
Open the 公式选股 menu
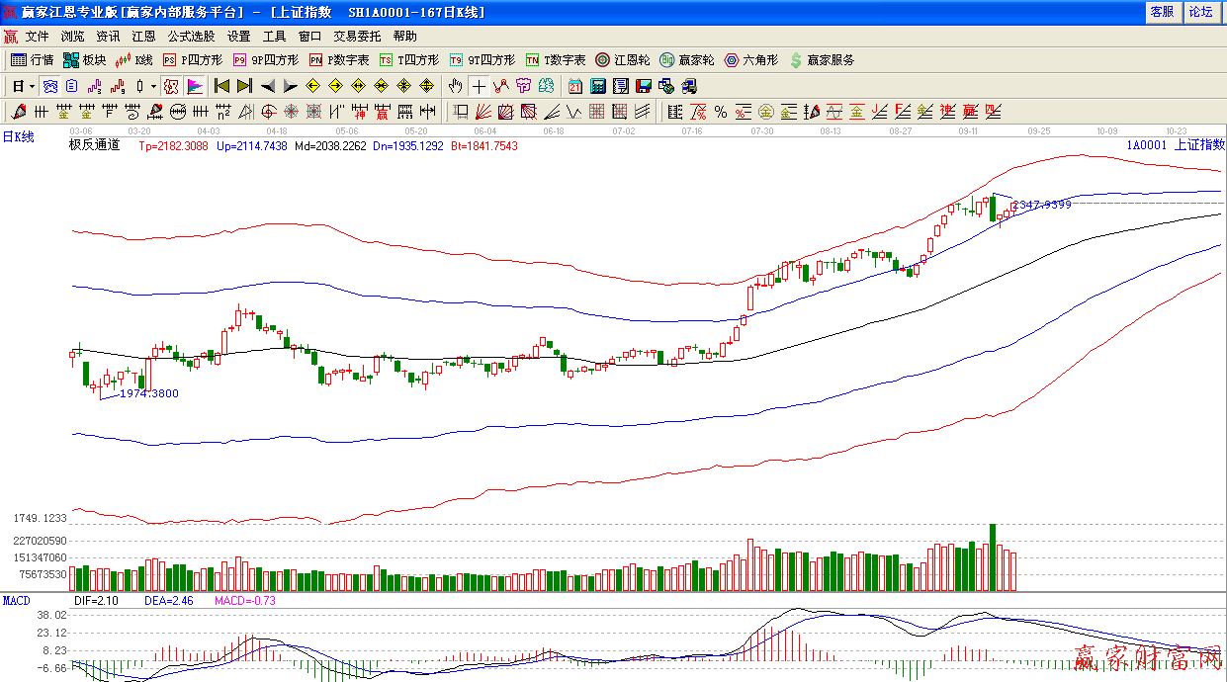coord(191,37)
